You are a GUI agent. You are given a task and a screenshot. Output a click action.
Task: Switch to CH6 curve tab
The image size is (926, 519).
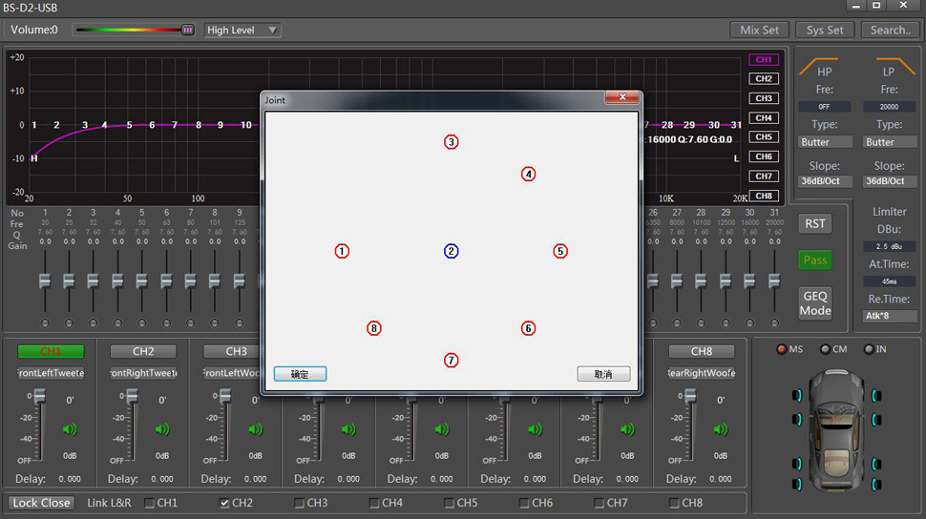764,156
